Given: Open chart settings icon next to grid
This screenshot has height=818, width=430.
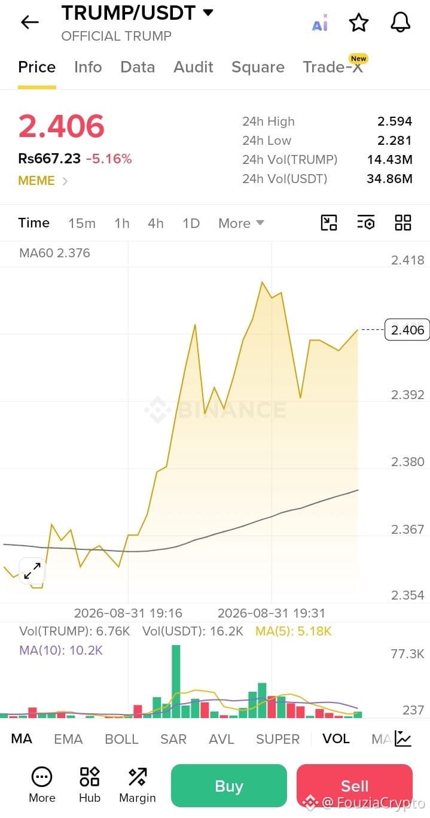Looking at the screenshot, I should pos(366,223).
